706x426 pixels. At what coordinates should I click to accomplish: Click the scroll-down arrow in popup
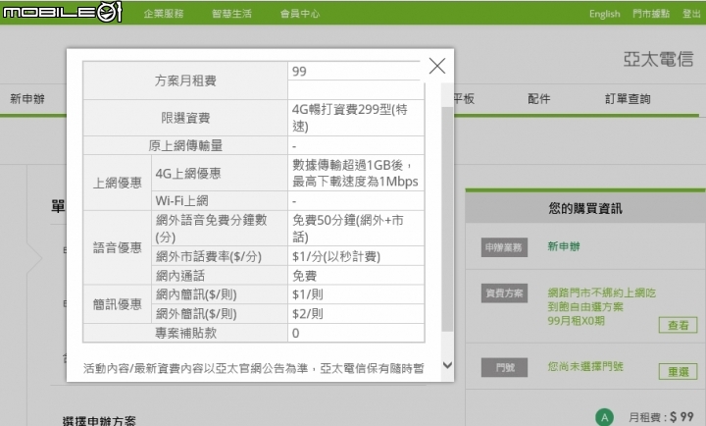pyautogui.click(x=447, y=365)
